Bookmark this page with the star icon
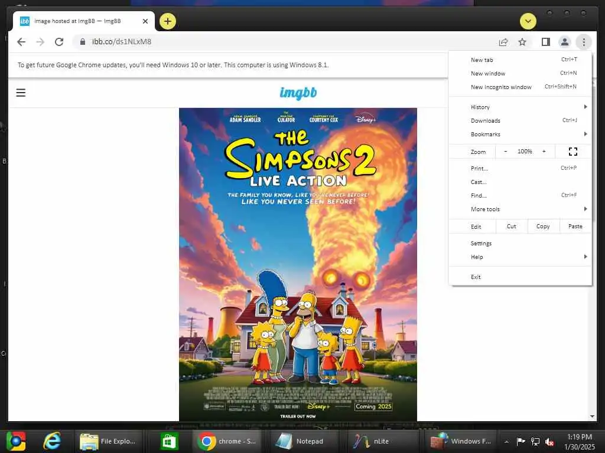This screenshot has width=605, height=453. (x=522, y=42)
